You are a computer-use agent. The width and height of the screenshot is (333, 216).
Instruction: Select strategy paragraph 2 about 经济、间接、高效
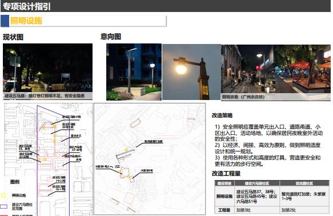[267, 148]
